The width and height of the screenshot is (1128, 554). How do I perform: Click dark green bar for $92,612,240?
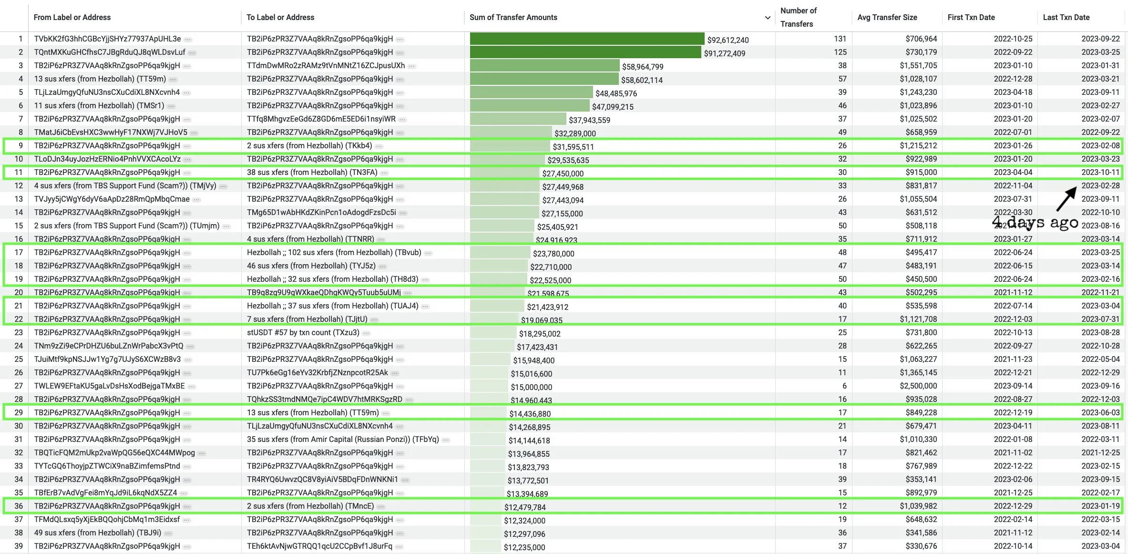[587, 39]
